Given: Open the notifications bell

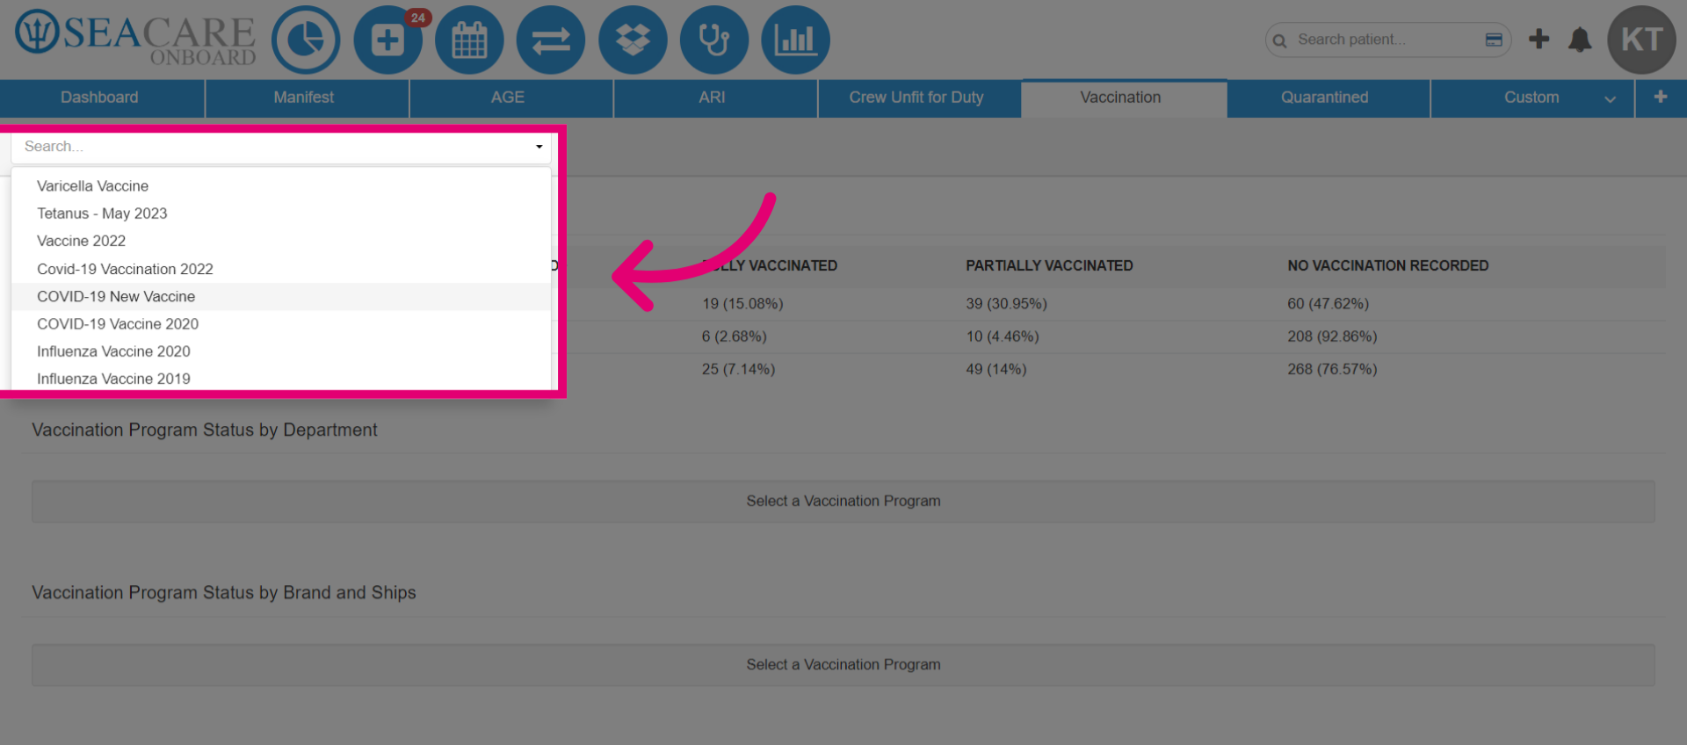Looking at the screenshot, I should 1580,40.
